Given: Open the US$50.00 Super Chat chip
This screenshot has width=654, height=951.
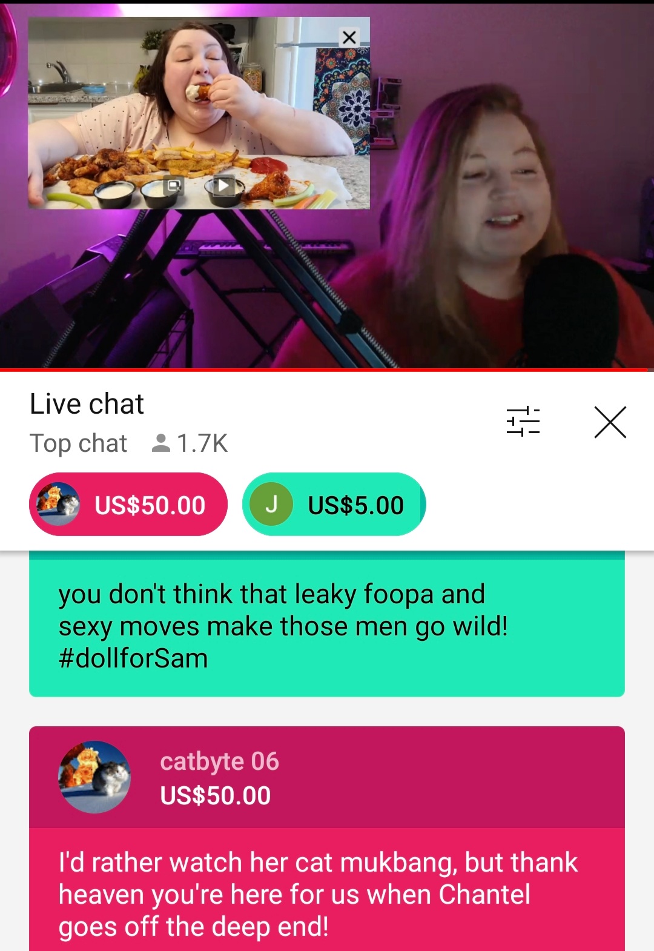Looking at the screenshot, I should coord(128,505).
